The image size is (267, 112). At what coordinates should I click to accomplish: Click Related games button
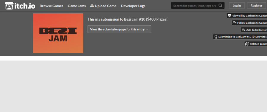(256, 44)
